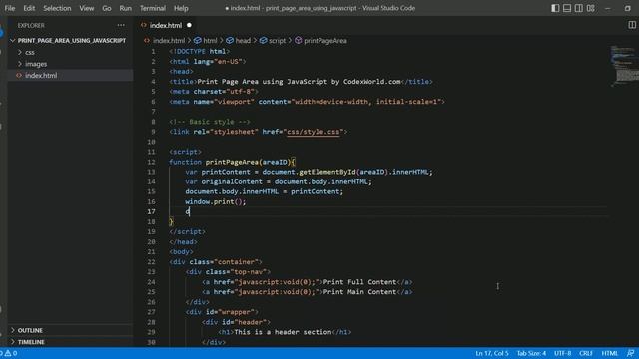Expand the OUTLINE section
The height and width of the screenshot is (359, 639).
[x=30, y=330]
